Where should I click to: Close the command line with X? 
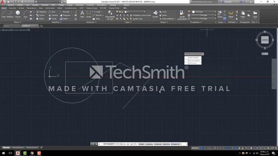[x=93, y=144]
